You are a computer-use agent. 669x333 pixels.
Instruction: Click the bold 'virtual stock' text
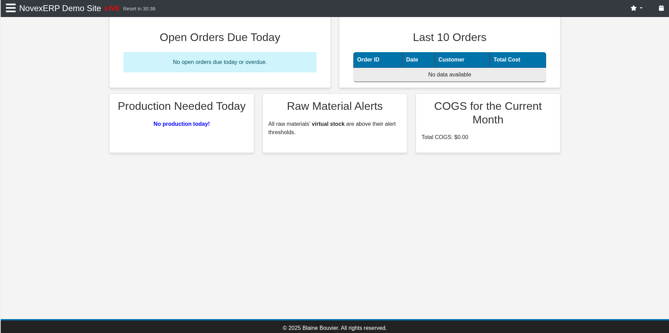(x=328, y=124)
